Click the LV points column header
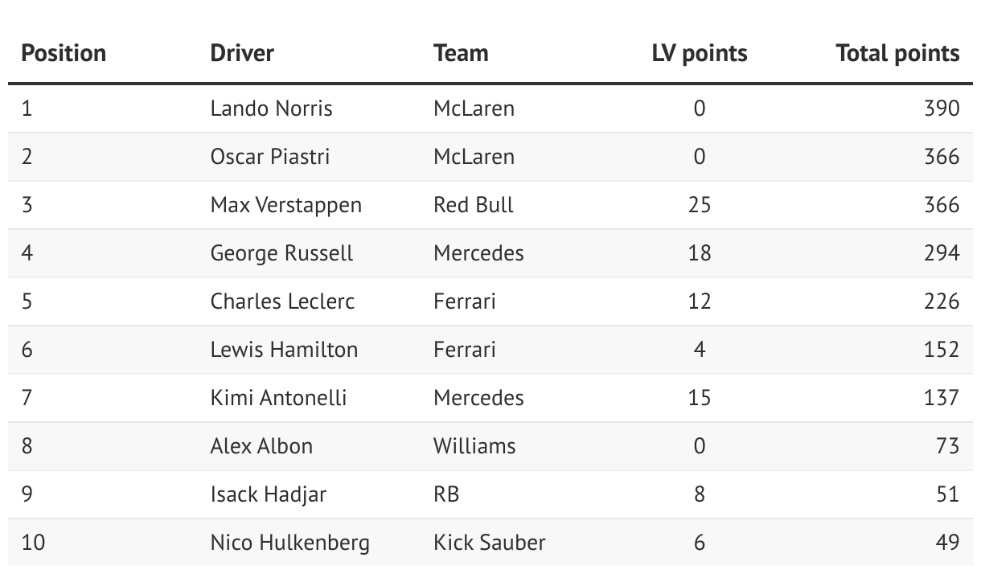The height and width of the screenshot is (574, 981). pyautogui.click(x=700, y=53)
